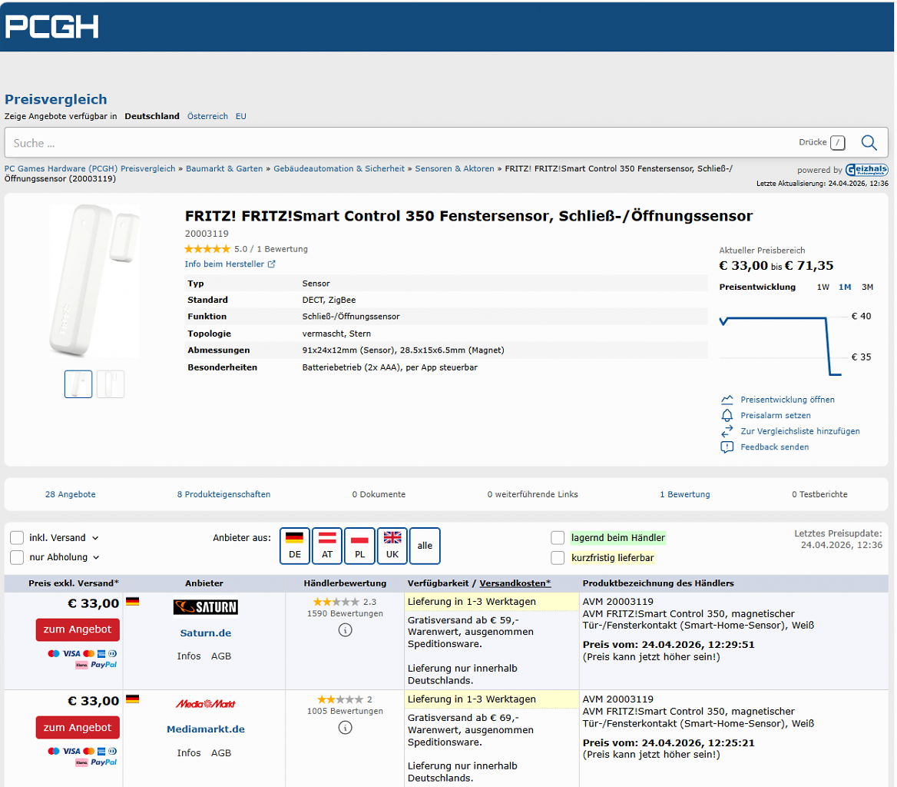Open the 0 weiterführende Links tab
Viewport: 897px width, 787px height.
(533, 494)
